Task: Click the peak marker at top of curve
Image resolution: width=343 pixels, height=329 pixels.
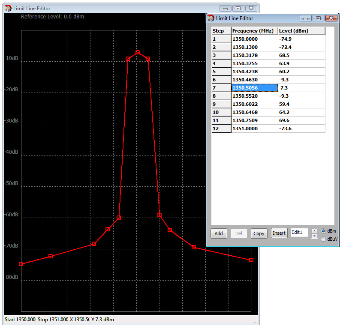Action: point(138,52)
